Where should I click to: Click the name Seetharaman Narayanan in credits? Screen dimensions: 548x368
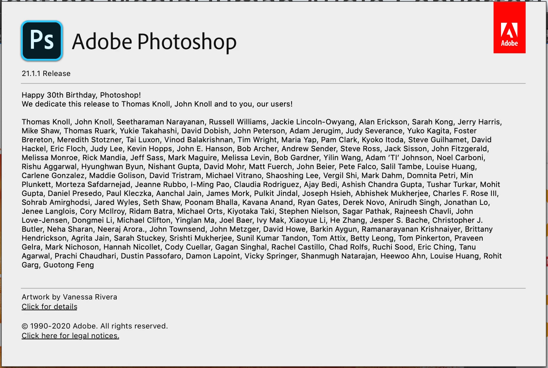160,122
